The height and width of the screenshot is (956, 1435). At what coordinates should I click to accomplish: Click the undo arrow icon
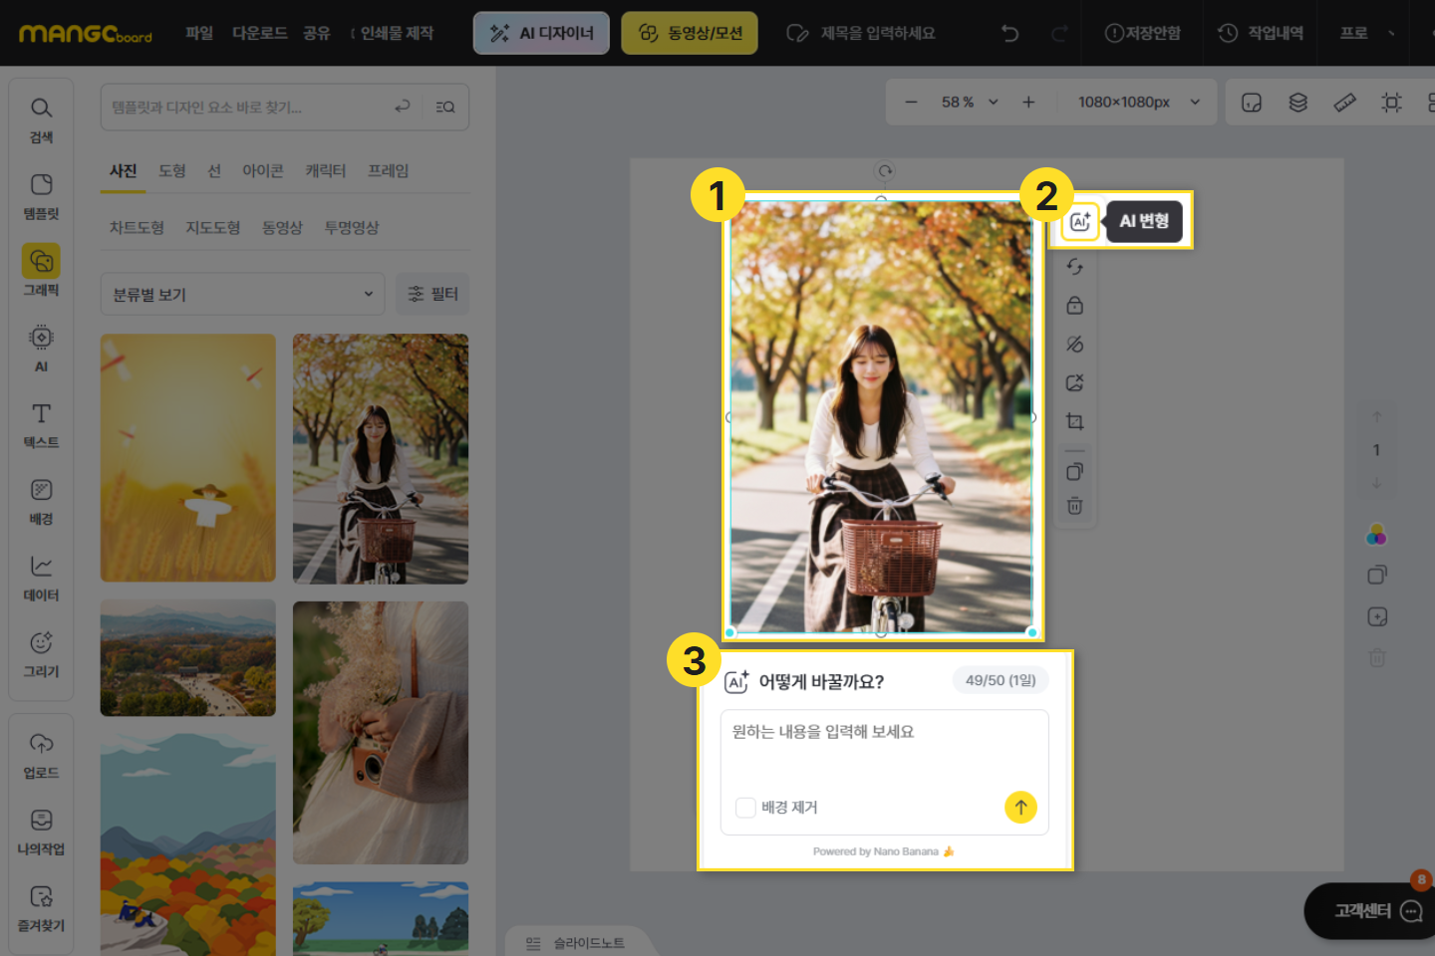pyautogui.click(x=1009, y=33)
